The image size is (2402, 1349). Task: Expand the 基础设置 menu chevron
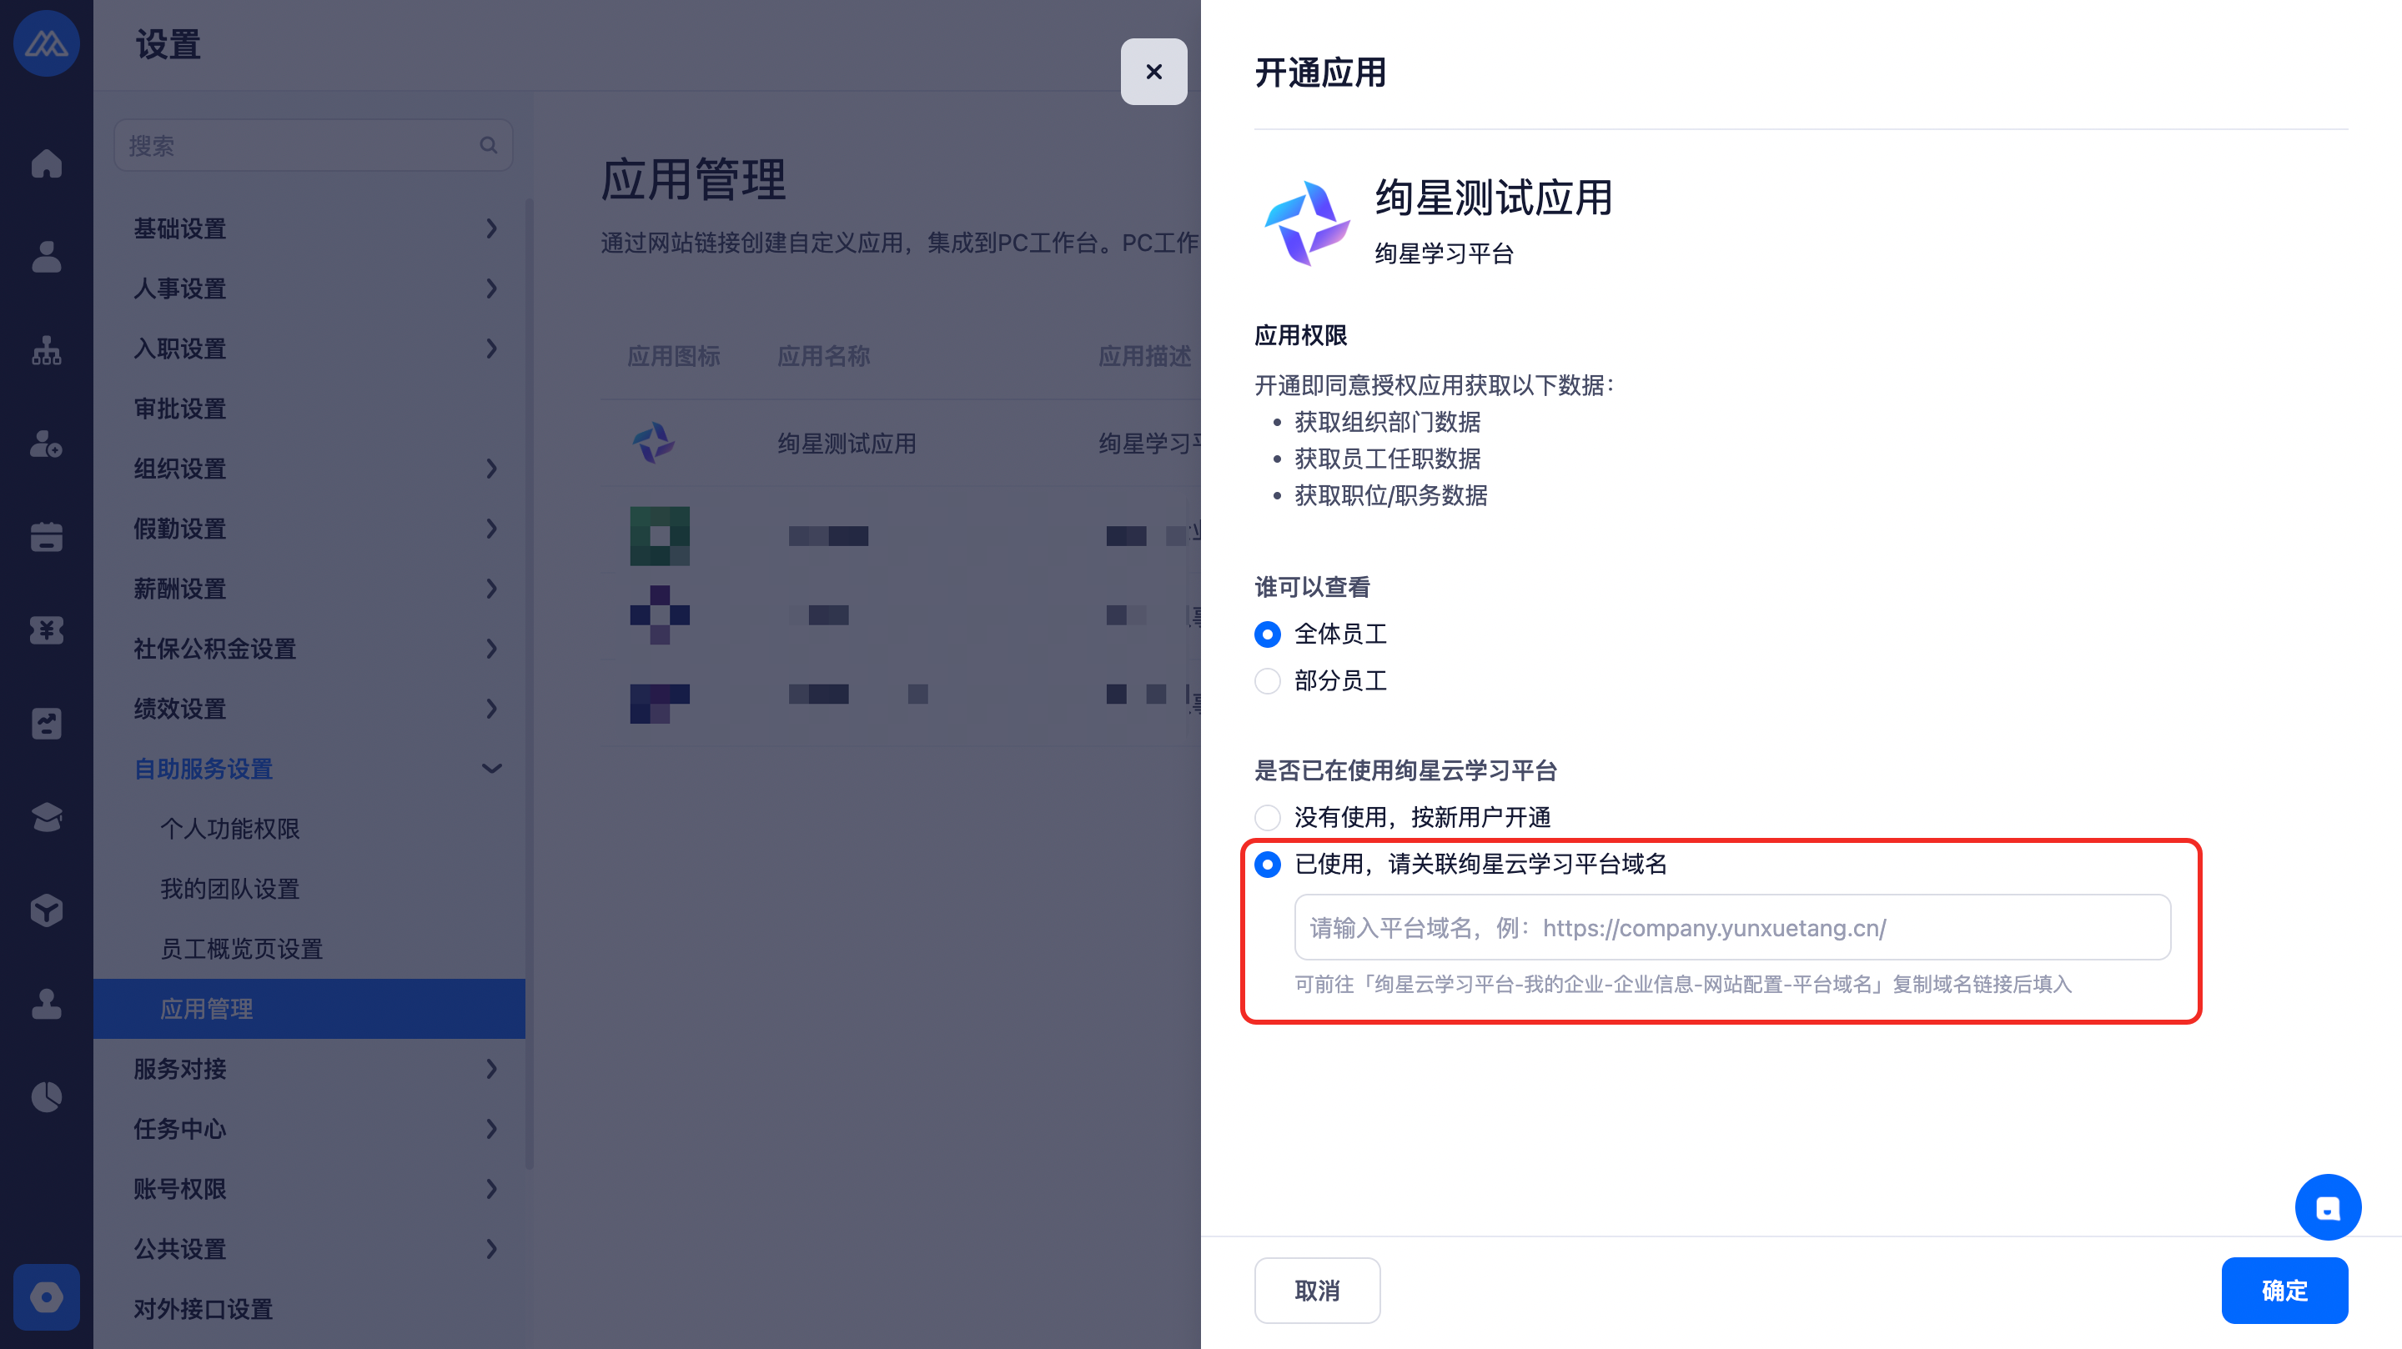click(x=491, y=228)
